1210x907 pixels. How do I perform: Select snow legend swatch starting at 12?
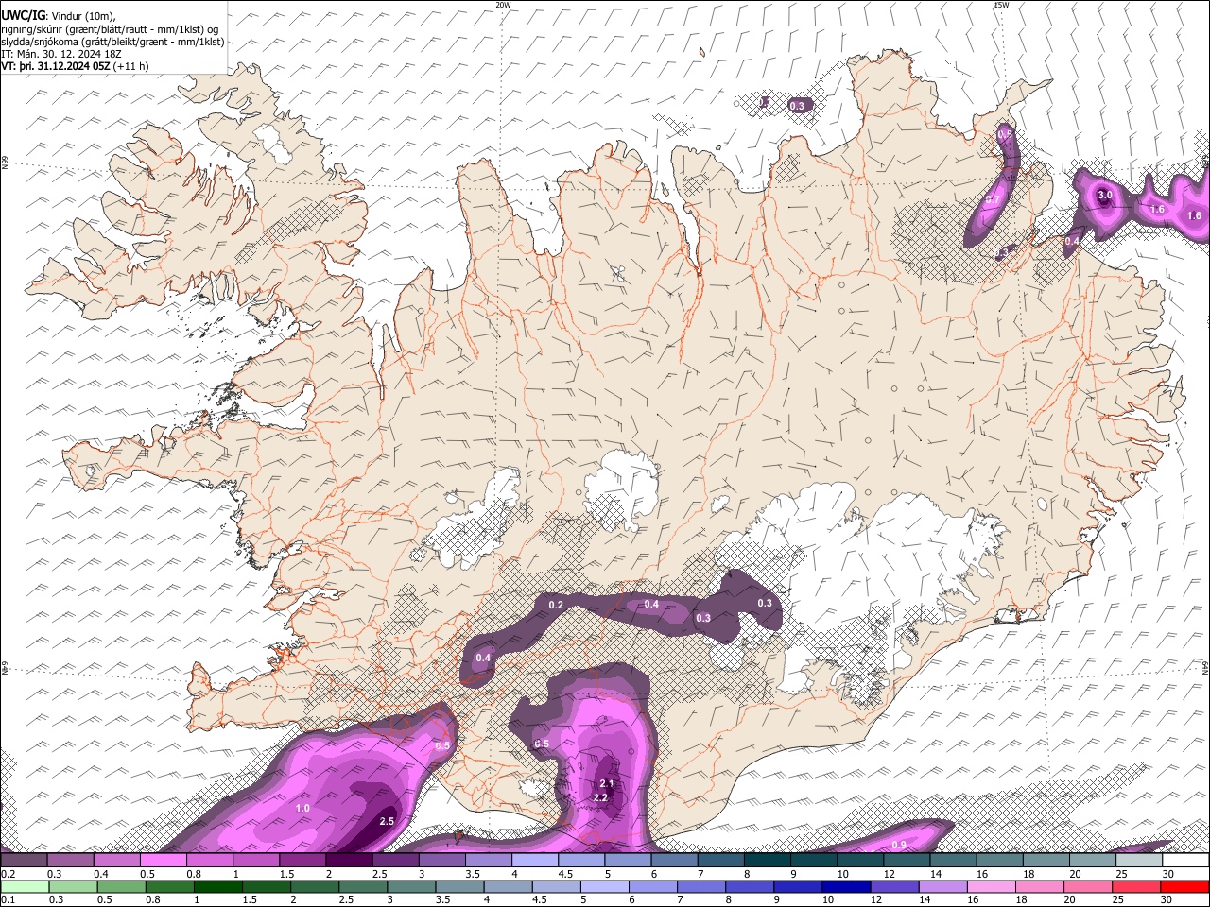(x=907, y=861)
